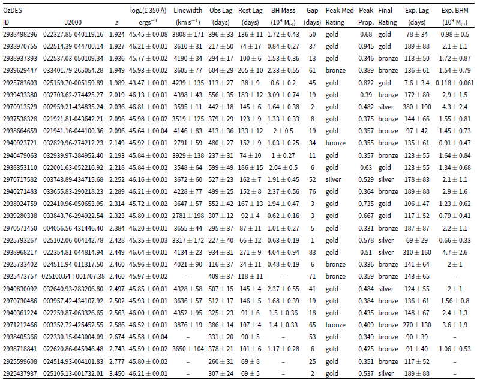Select the Gap value 83
The width and height of the screenshot is (477, 383).
(x=313, y=252)
